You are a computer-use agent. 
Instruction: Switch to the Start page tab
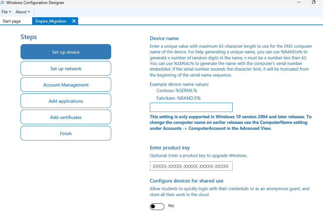tap(12, 21)
